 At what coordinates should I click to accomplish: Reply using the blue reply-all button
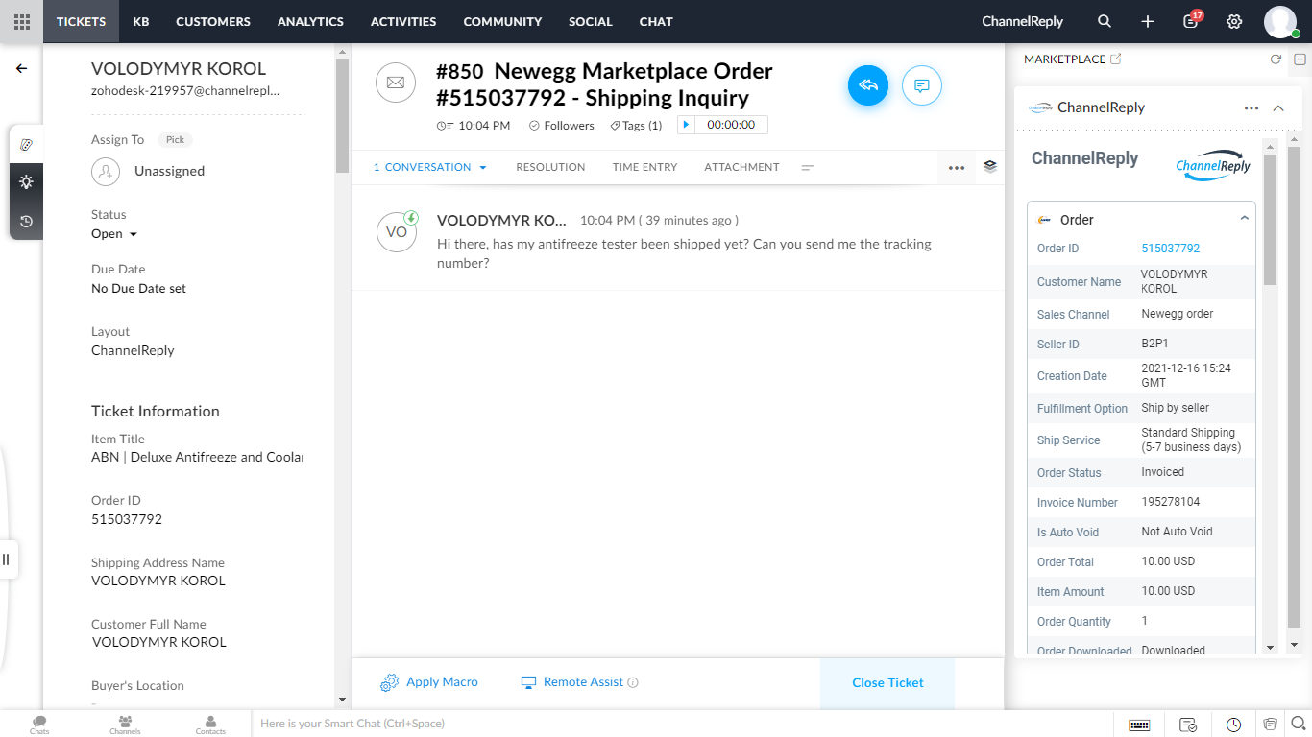click(868, 85)
